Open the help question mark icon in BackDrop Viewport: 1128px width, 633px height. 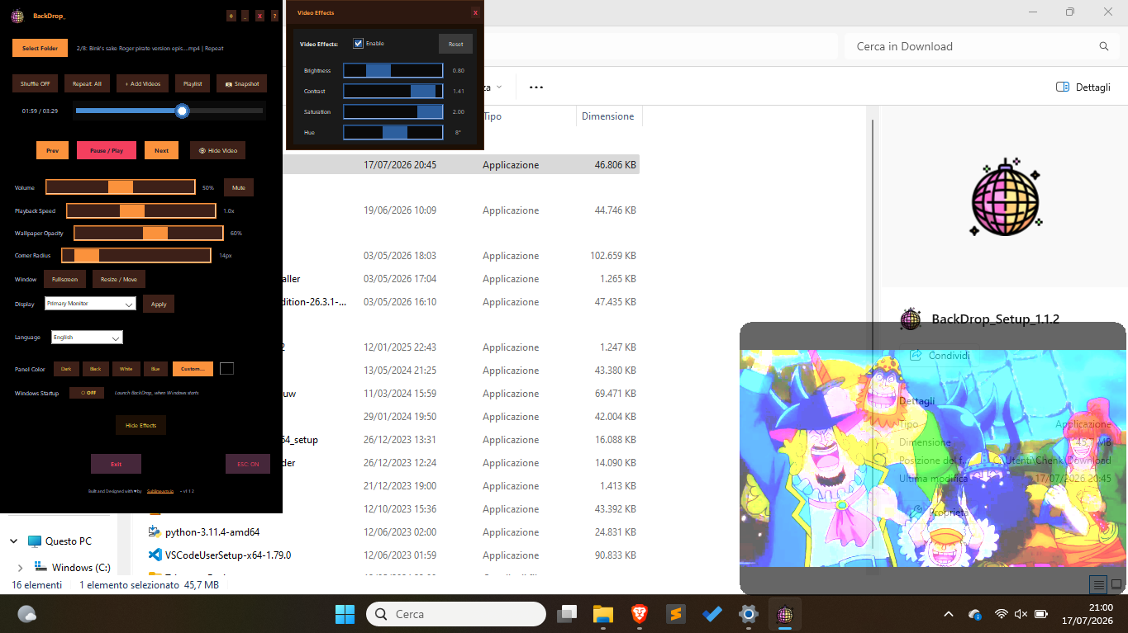pyautogui.click(x=274, y=16)
